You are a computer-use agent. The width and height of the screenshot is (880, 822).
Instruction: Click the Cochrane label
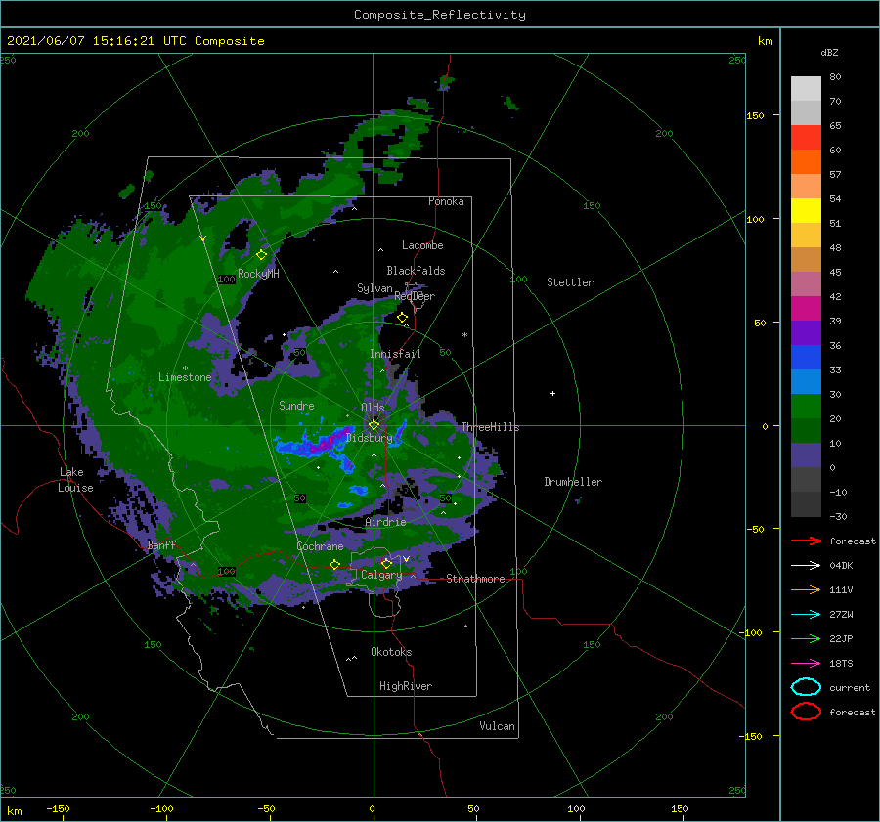click(x=320, y=546)
